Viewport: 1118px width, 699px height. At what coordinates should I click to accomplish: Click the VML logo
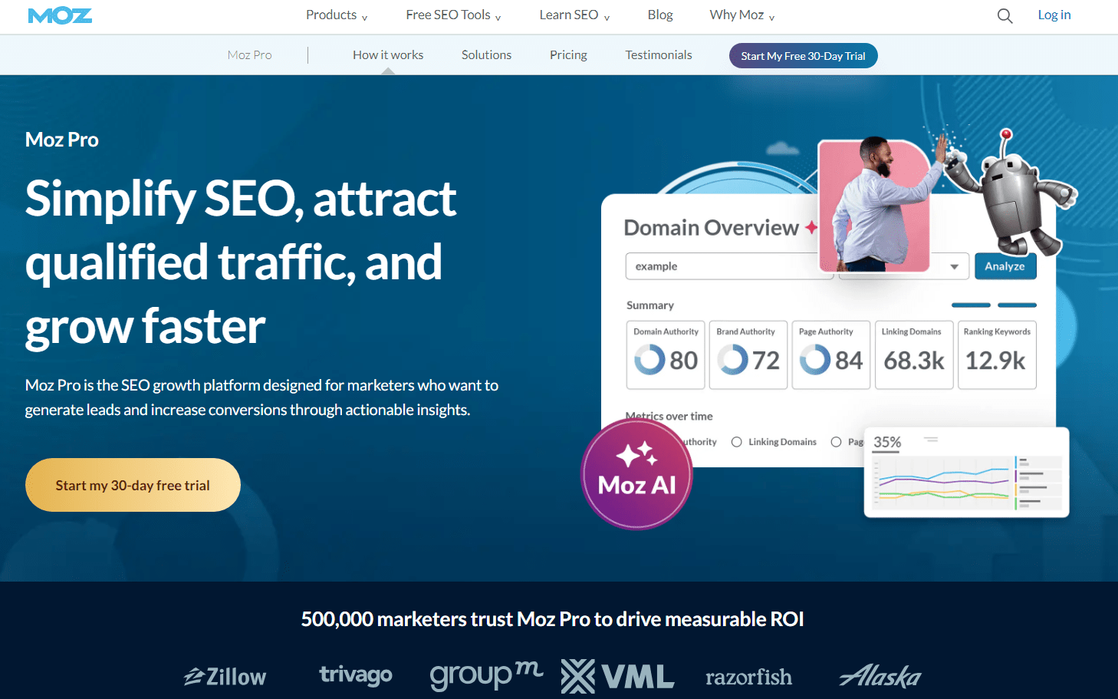[617, 676]
